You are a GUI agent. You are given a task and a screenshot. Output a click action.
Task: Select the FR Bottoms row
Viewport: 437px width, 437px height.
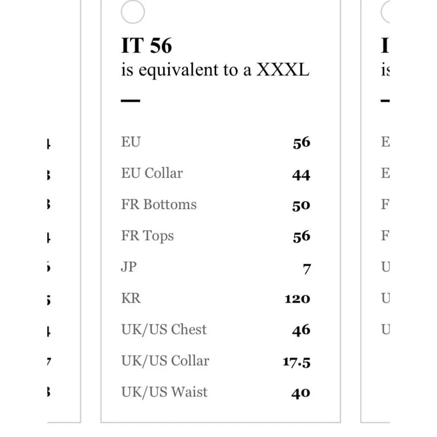(216, 205)
